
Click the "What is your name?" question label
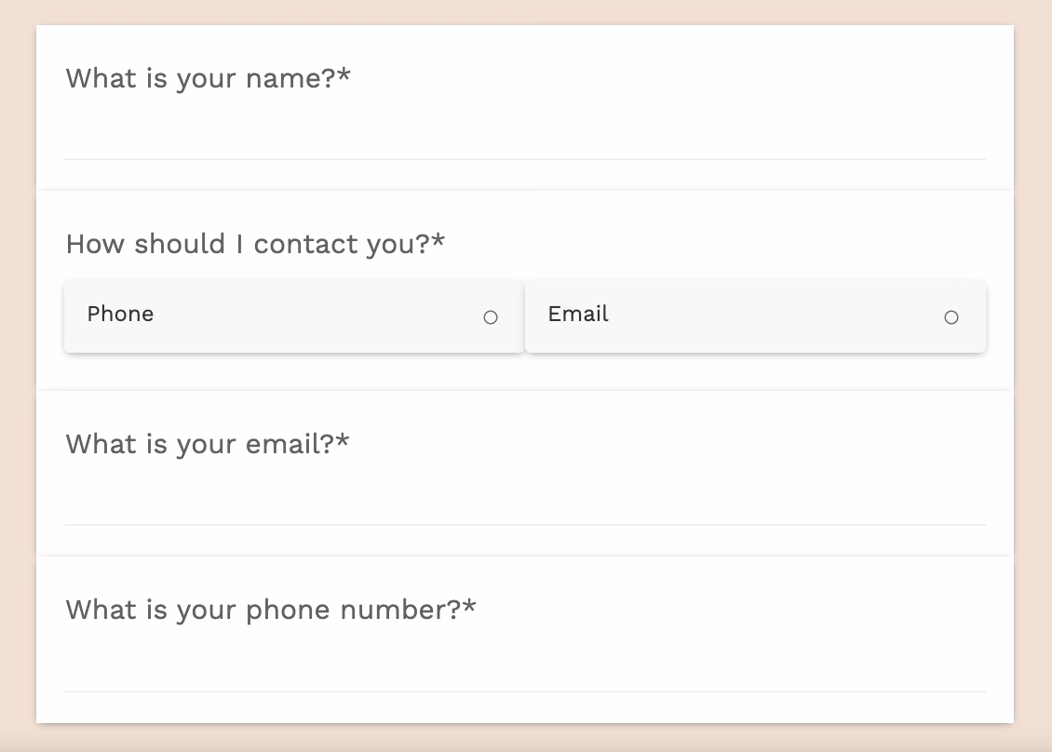coord(200,78)
